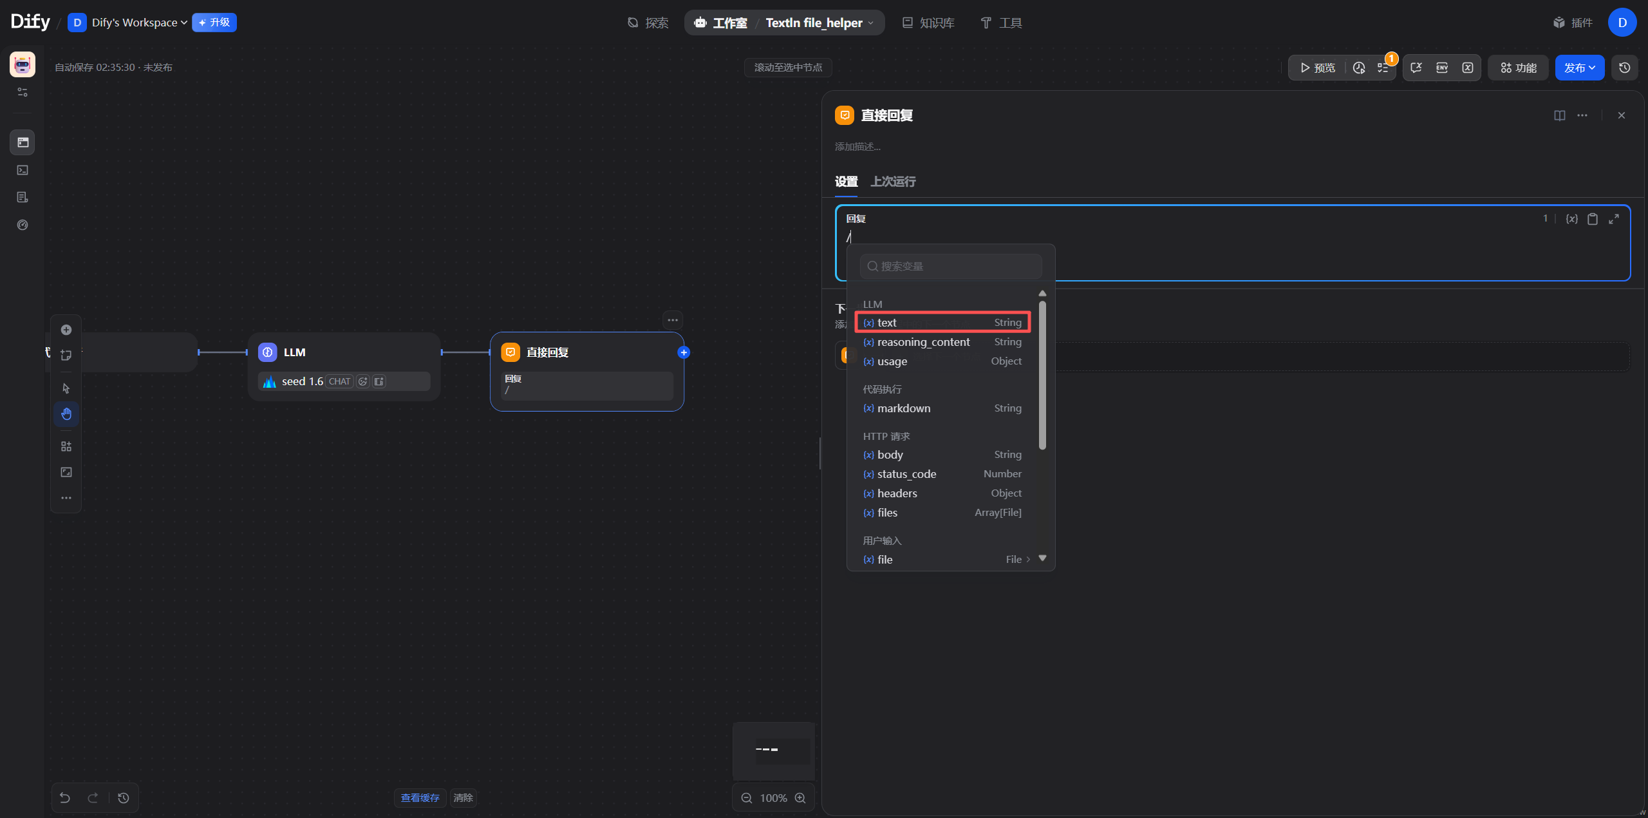Click the variable list scrollbar

[1042, 374]
